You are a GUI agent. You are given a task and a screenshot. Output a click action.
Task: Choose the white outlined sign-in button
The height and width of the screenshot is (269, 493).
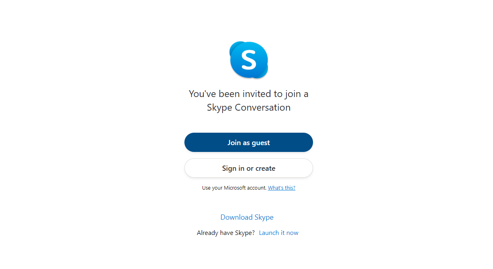tap(248, 168)
